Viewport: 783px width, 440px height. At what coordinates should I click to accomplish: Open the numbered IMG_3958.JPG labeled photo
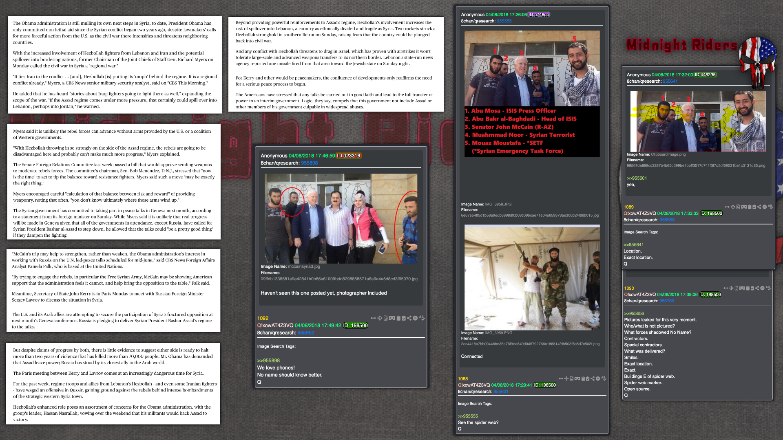(532, 94)
